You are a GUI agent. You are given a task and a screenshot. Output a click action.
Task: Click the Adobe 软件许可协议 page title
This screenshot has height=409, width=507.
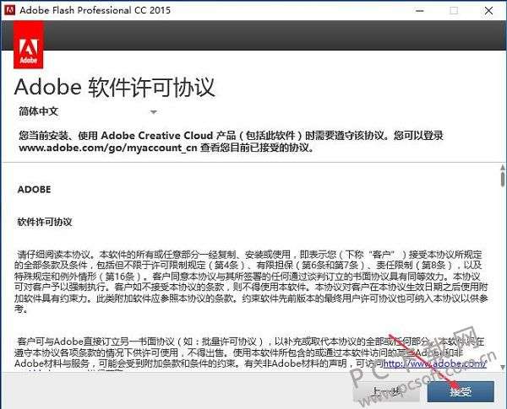114,87
